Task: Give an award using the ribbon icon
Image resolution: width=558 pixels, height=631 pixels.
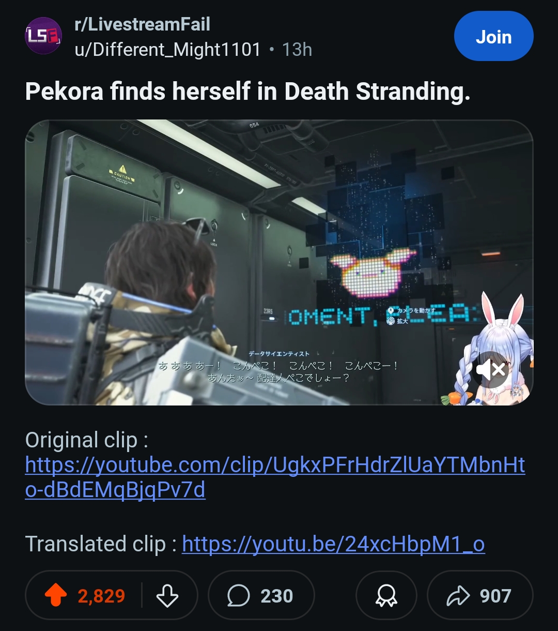Action: point(386,596)
